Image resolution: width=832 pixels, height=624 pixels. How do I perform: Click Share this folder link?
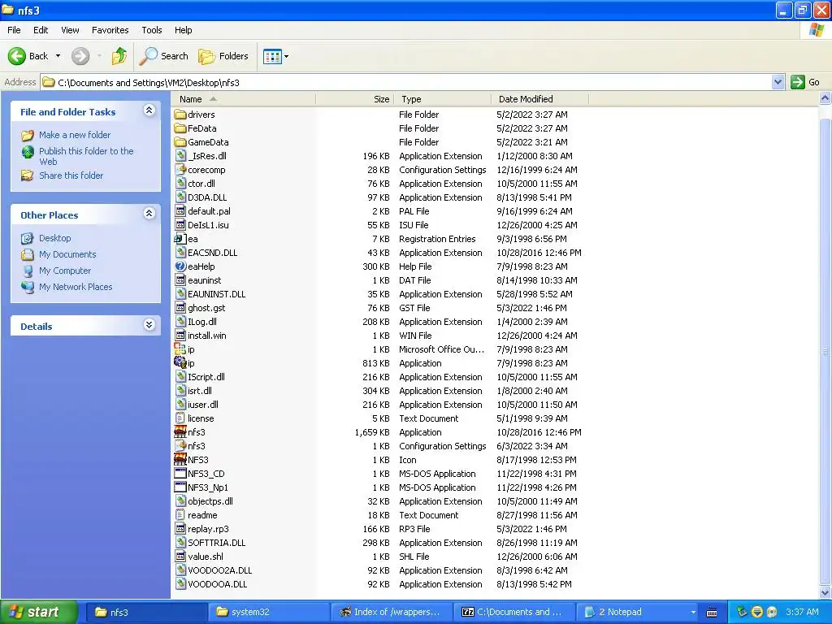(71, 175)
